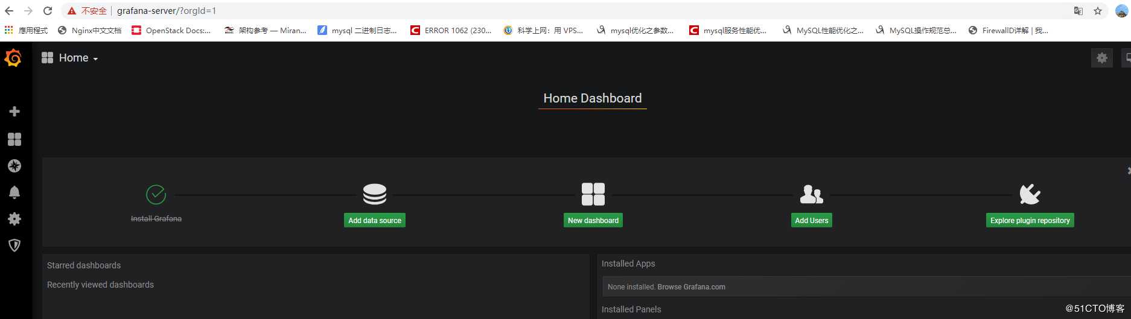The height and width of the screenshot is (319, 1131).
Task: Bookmark this page with the star icon
Action: coord(1098,11)
